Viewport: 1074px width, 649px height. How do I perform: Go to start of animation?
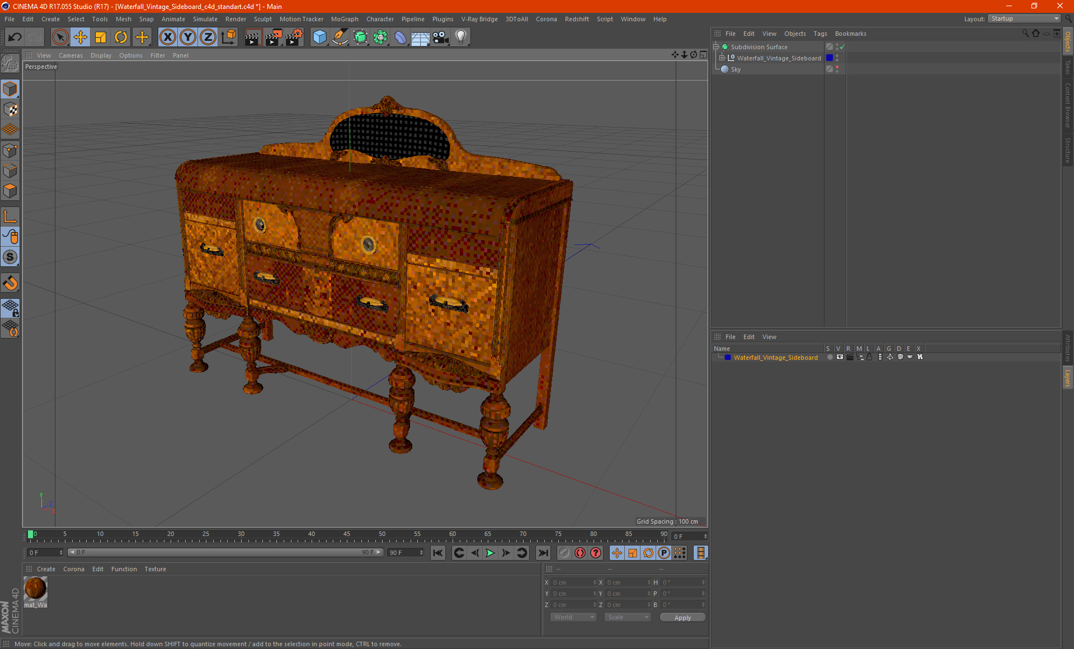(x=438, y=553)
